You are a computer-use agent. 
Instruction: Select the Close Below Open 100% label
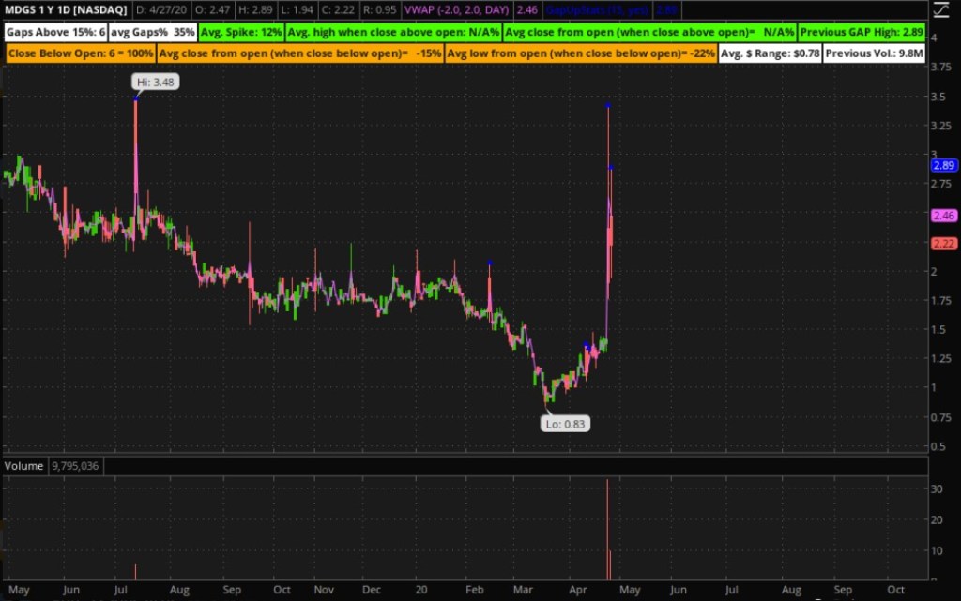(x=82, y=53)
